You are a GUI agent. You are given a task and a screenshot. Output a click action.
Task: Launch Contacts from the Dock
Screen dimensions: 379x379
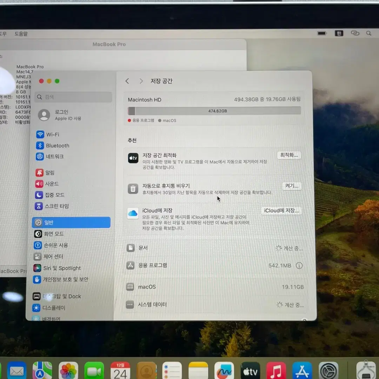[x=146, y=371]
